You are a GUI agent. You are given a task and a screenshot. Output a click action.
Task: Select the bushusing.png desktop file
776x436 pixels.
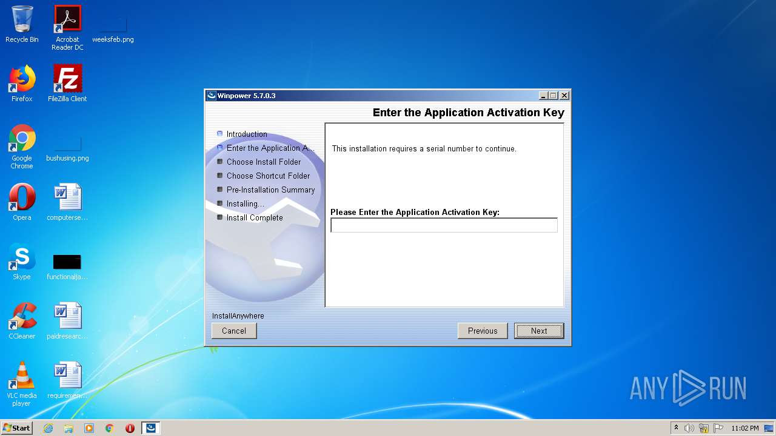pos(67,148)
